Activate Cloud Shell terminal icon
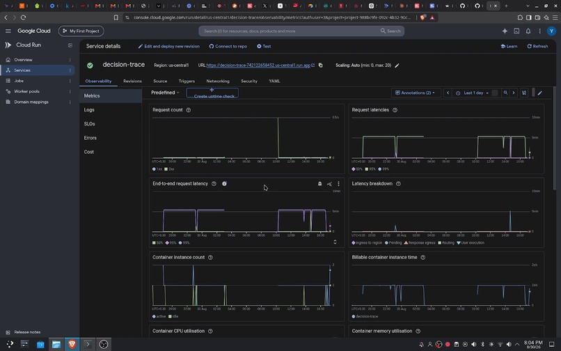The height and width of the screenshot is (351, 561). click(516, 31)
